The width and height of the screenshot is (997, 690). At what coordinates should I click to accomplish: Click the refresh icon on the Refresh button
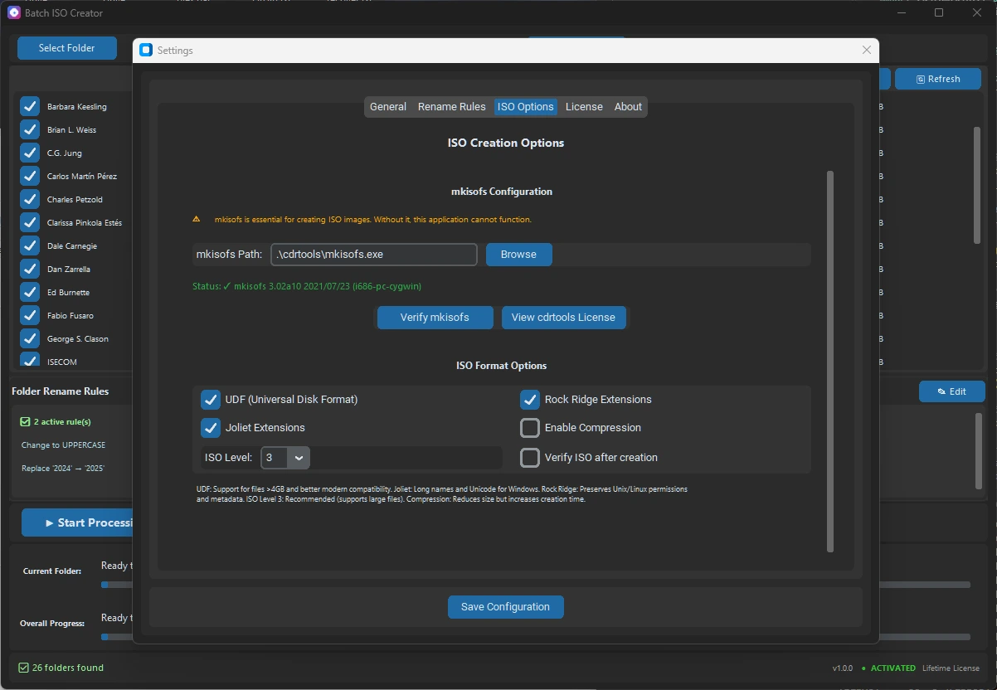click(920, 78)
